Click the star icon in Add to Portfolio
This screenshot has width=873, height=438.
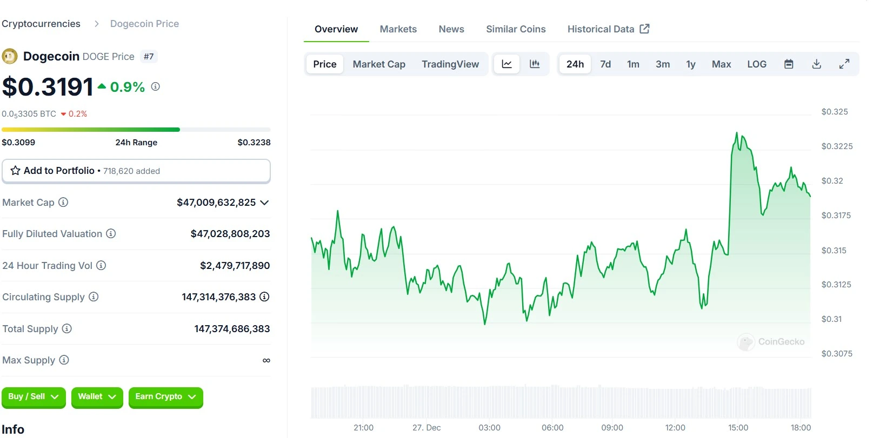(x=15, y=171)
